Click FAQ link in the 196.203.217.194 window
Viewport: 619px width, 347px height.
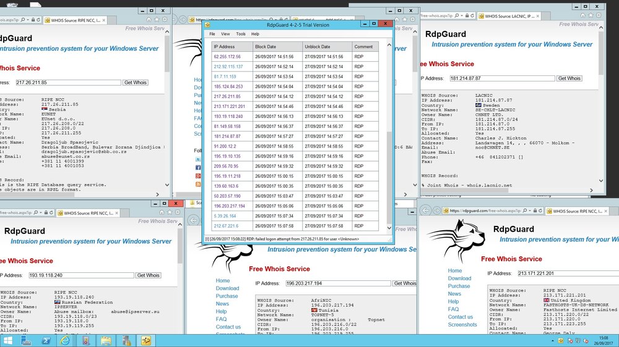221,319
